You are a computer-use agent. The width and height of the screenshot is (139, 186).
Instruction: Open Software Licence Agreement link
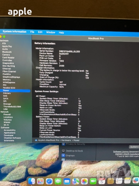tap(126, 152)
